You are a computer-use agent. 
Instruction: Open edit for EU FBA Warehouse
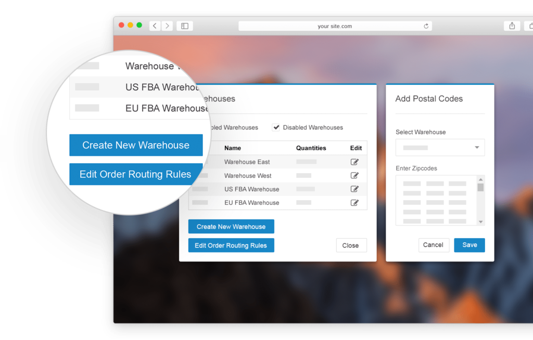[354, 203]
